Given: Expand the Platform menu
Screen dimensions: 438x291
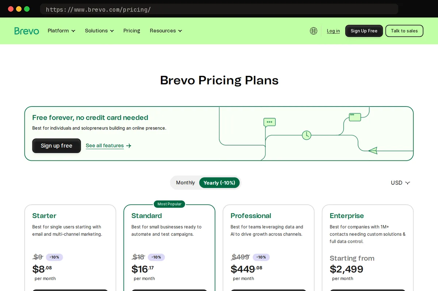Looking at the screenshot, I should point(61,31).
